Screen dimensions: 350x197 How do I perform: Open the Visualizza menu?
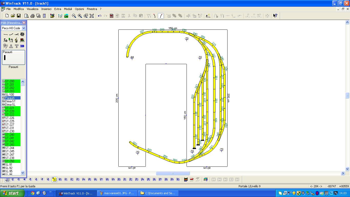point(33,9)
